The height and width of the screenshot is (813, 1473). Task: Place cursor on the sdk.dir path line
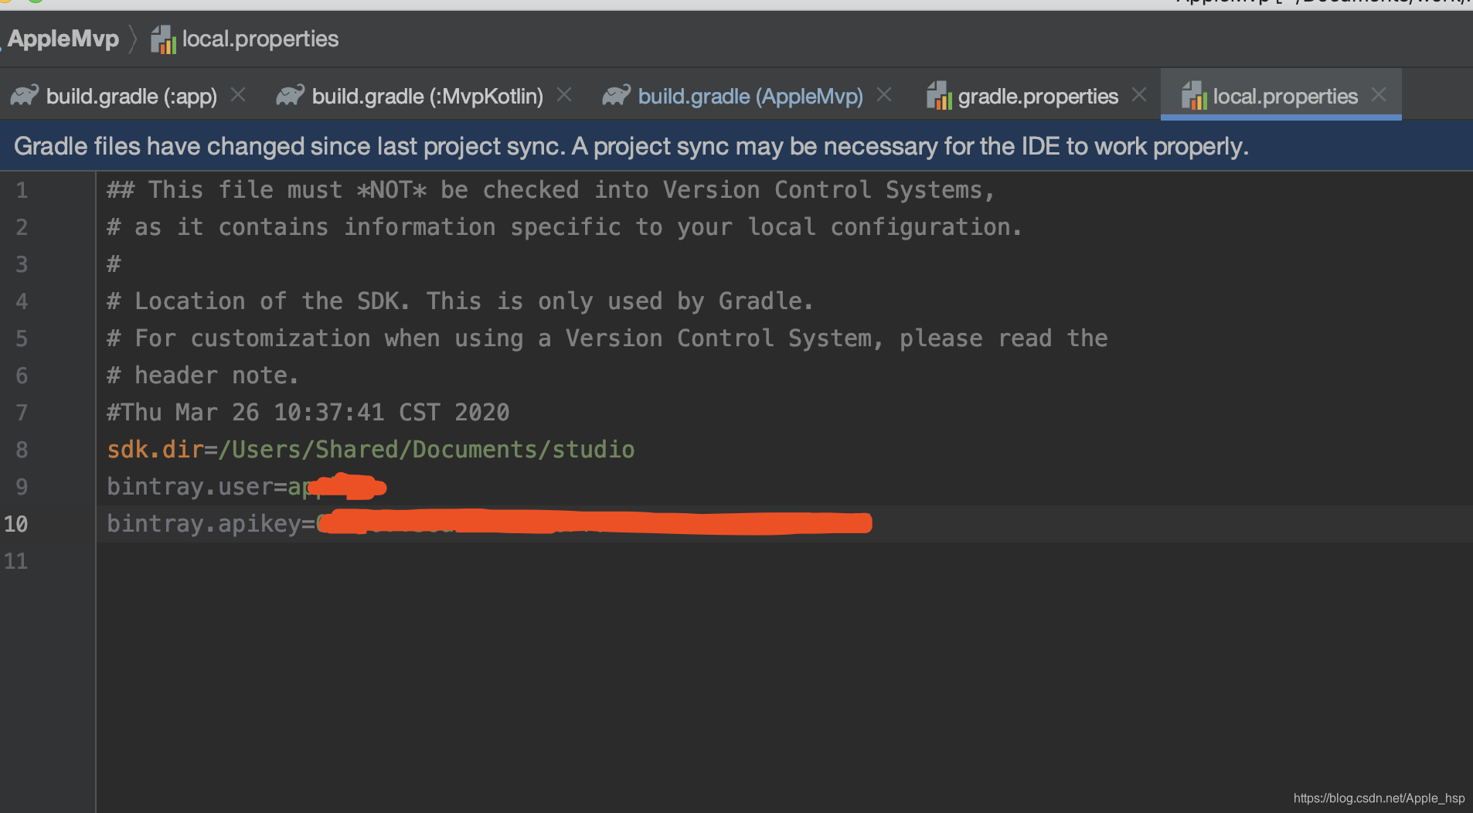click(x=371, y=450)
